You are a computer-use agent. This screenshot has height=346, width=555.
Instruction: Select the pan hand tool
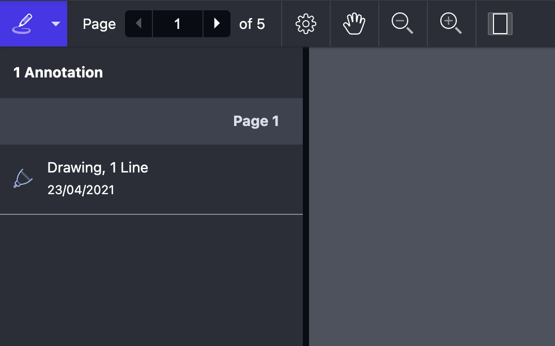click(x=354, y=24)
